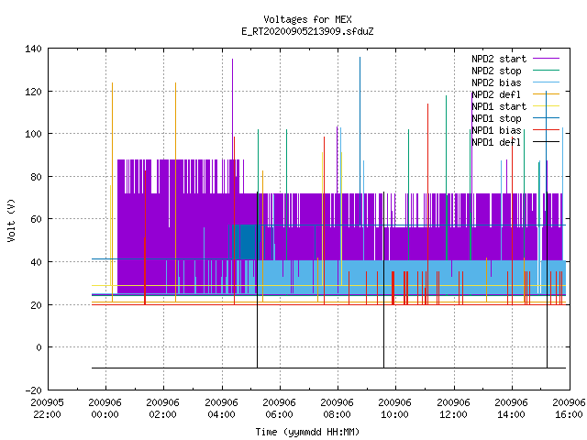Screen dimensions: 587x440
Task: Click the black NPD1 defl legend line
Action: [x=547, y=142]
